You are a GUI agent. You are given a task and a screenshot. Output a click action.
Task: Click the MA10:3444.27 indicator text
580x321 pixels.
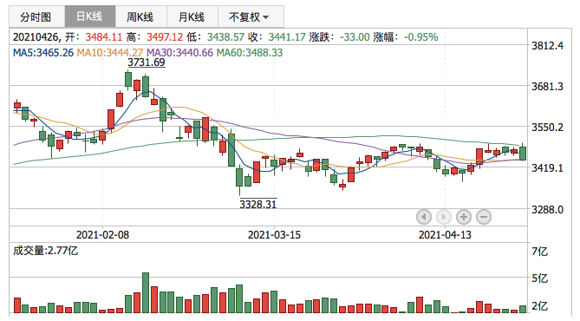[x=109, y=53]
